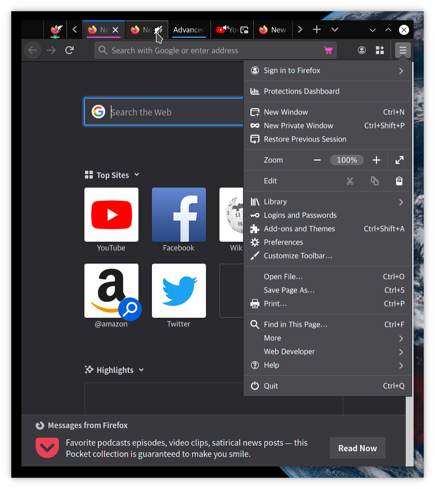Open a new tab with plus button
Viewport: 435px width, 489px height.
click(x=317, y=29)
